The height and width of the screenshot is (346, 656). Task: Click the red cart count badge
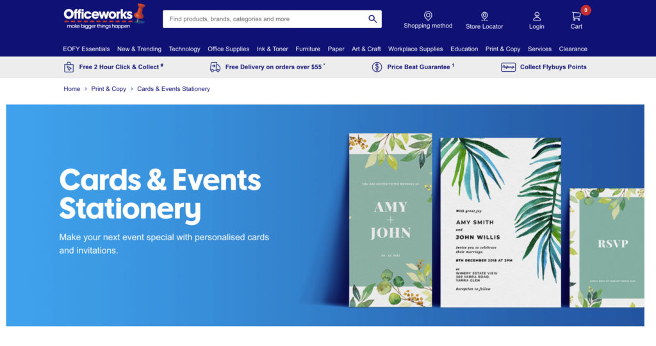click(x=586, y=10)
